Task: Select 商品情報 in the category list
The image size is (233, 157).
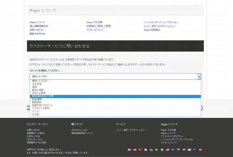Action: [115, 99]
